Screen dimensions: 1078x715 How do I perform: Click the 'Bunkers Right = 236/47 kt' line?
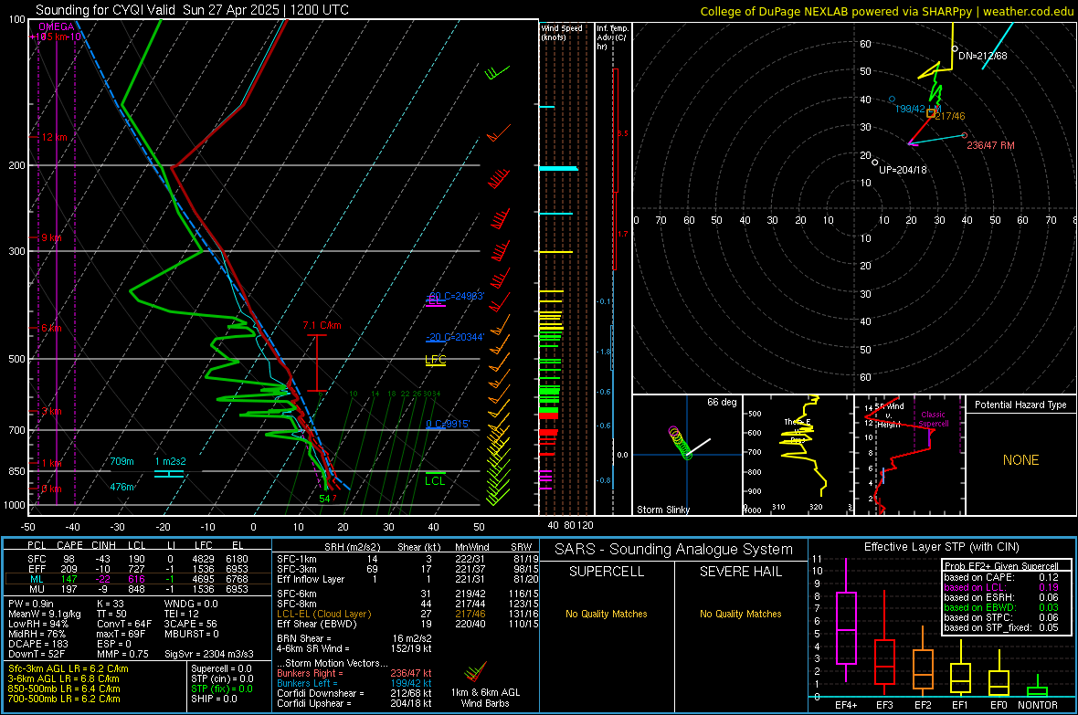(x=354, y=673)
